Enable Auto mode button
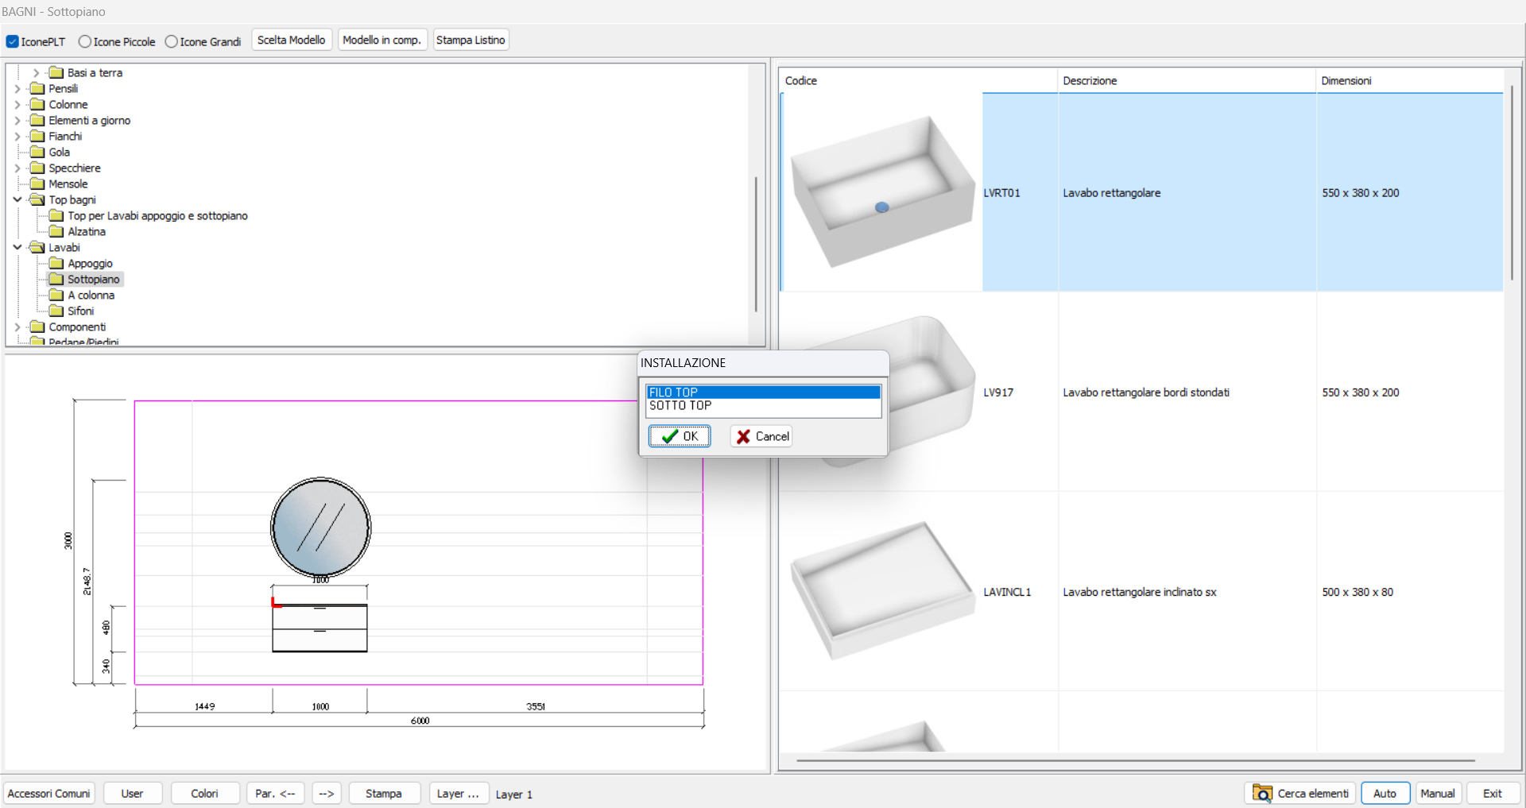 click(x=1385, y=793)
